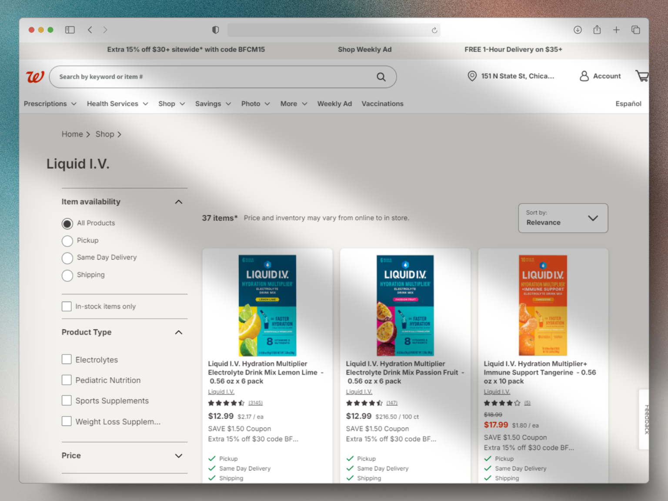Expand the Price filter section
668x501 pixels.
(x=178, y=456)
